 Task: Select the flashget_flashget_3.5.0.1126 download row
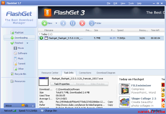[x=101, y=38]
